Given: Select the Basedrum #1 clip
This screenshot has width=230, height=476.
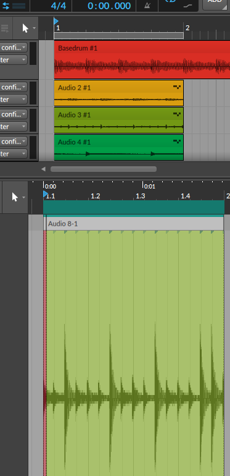Looking at the screenshot, I should (142, 59).
